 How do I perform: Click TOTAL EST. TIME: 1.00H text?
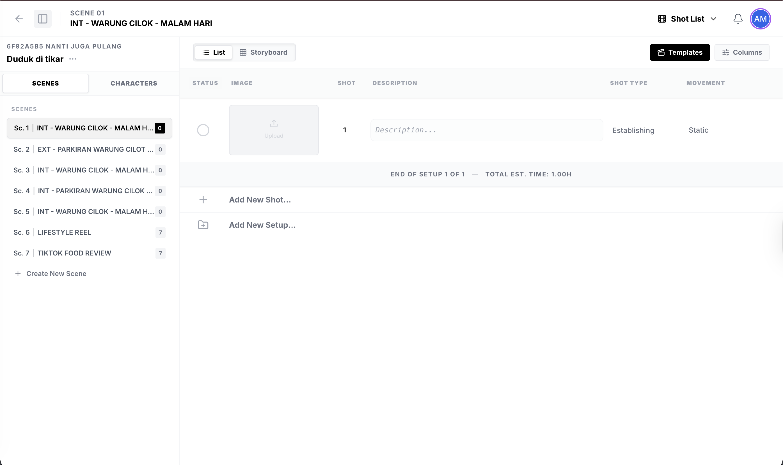[x=528, y=174]
